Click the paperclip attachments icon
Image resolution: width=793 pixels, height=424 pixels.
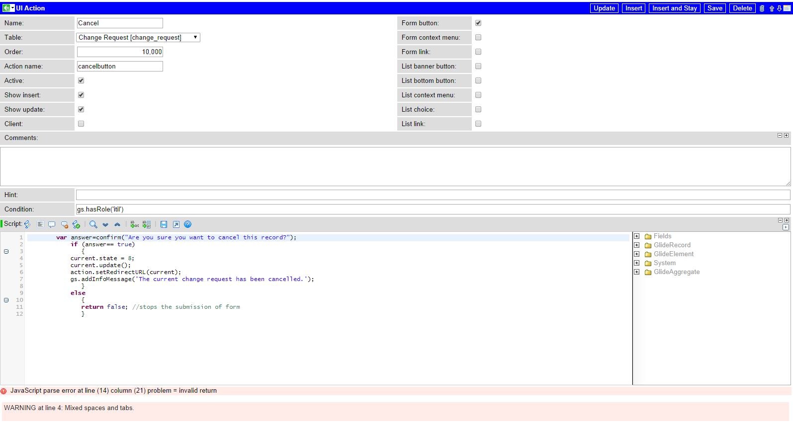click(x=762, y=8)
